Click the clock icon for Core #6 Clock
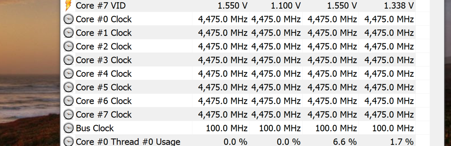Image resolution: width=451 pixels, height=146 pixels. (x=68, y=101)
